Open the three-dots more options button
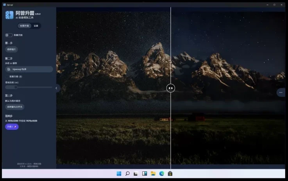 pyautogui.click(x=281, y=92)
